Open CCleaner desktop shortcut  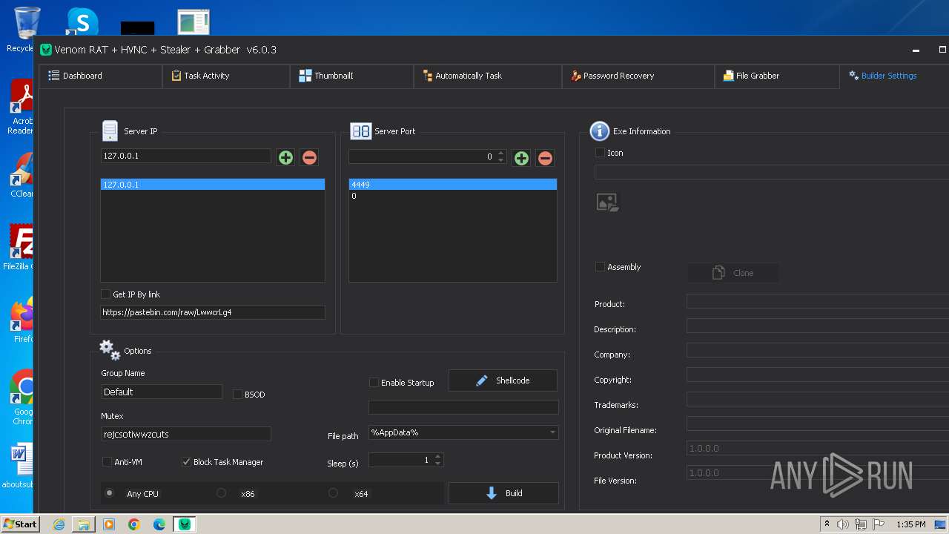click(22, 176)
